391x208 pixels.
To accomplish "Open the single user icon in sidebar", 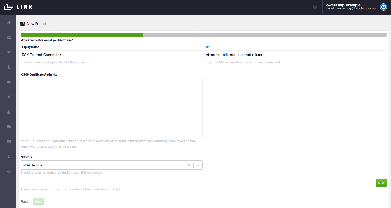I will pyautogui.click(x=9, y=112).
